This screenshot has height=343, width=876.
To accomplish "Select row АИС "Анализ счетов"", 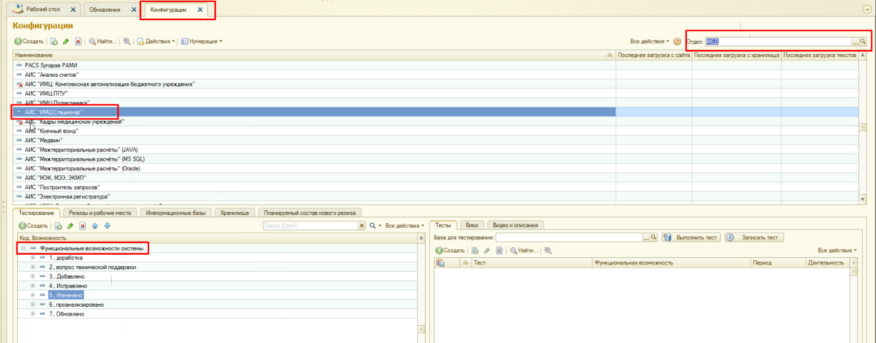I will (314, 74).
